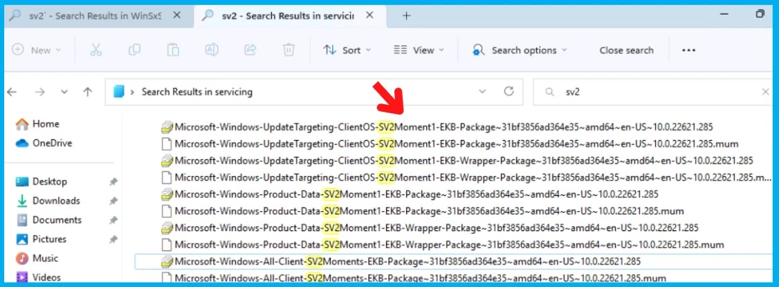The height and width of the screenshot is (287, 779).
Task: Click the Cut scissors icon
Action: pos(96,50)
